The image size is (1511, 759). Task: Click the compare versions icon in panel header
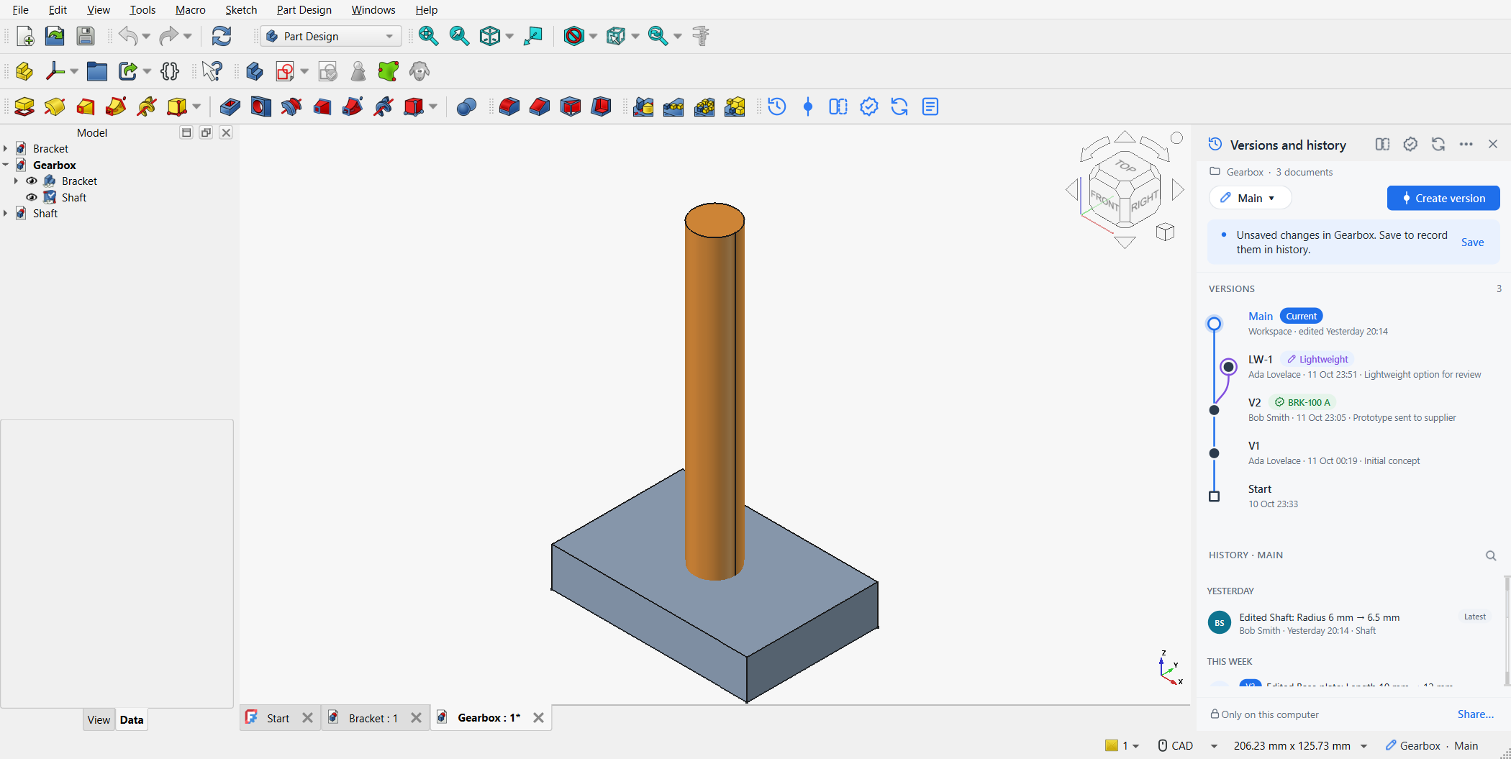(1382, 145)
